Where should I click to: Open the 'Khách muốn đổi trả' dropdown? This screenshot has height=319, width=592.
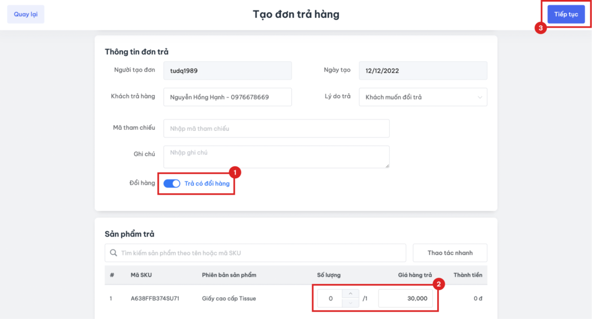coord(423,97)
